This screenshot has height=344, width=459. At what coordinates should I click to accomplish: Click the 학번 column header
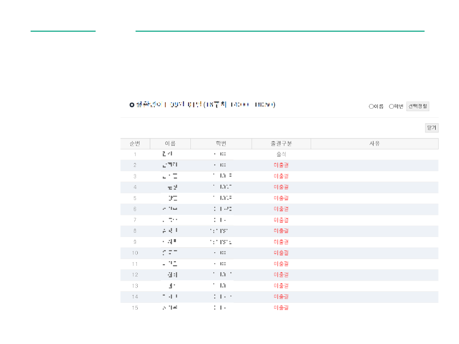(x=221, y=144)
